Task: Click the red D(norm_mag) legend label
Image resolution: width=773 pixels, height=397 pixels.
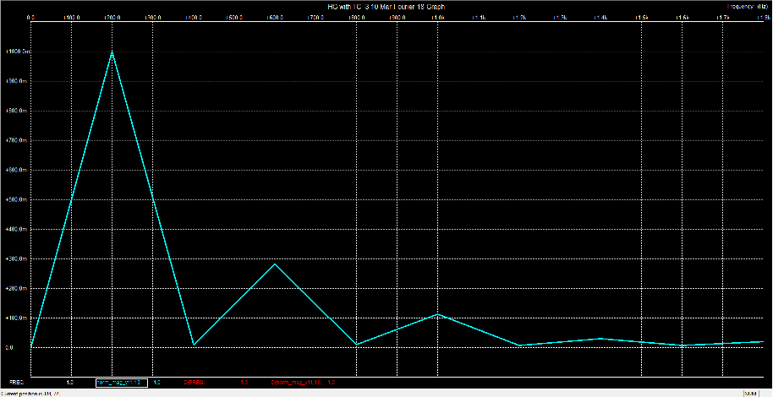Action: click(x=295, y=383)
